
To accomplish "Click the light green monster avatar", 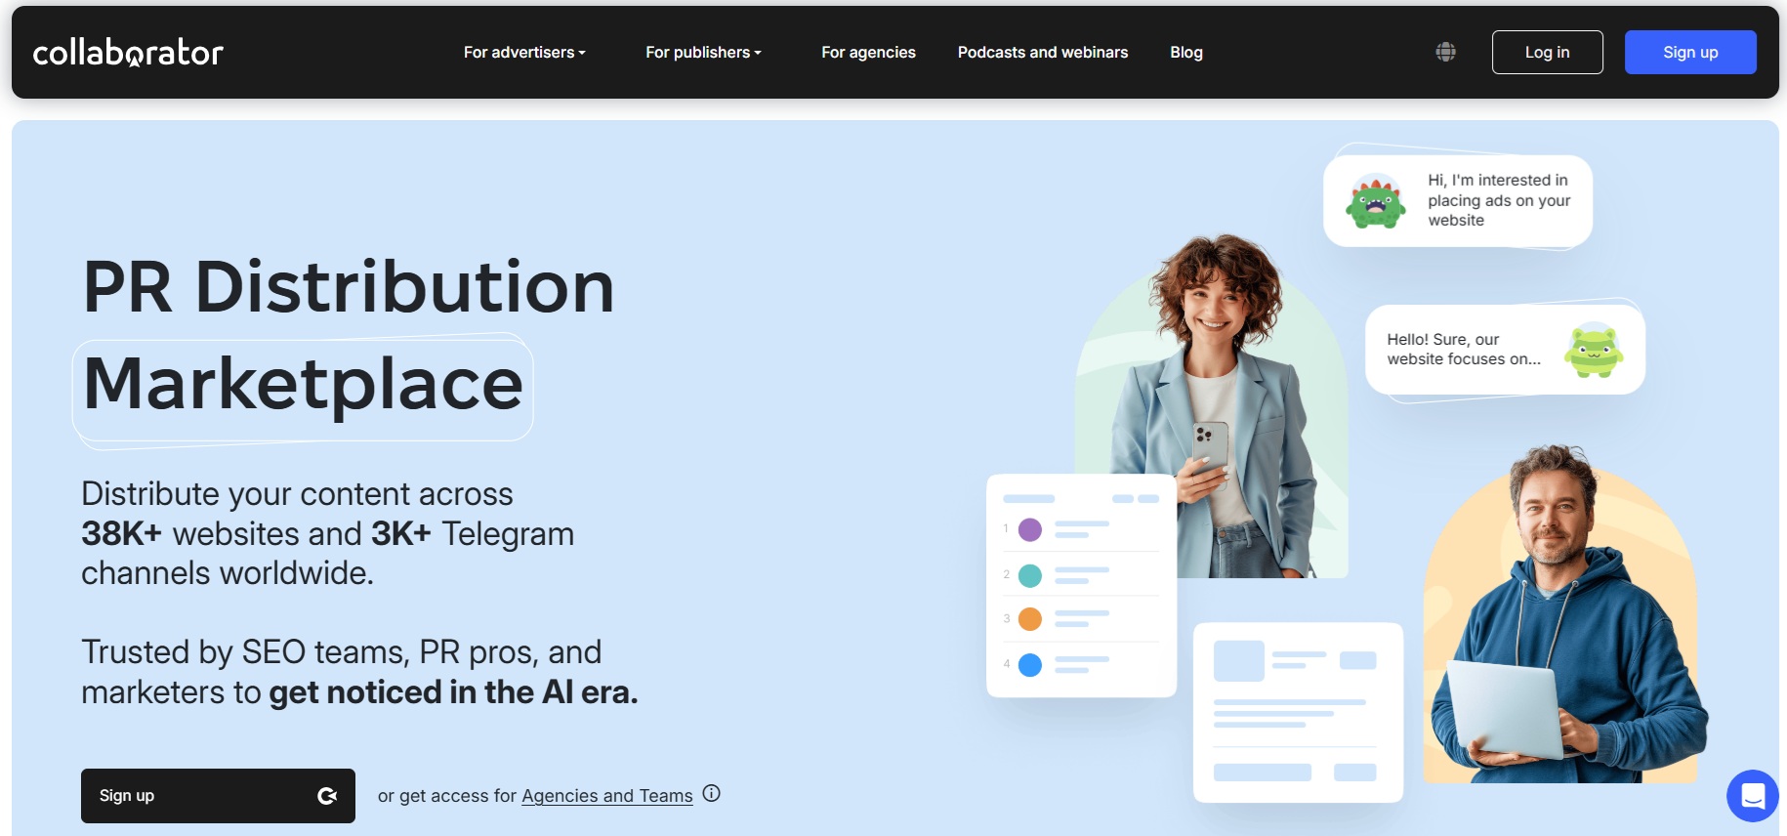I will 1593,351.
